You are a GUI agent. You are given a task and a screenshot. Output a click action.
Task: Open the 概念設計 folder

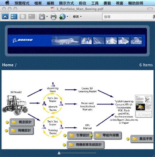[22, 122]
